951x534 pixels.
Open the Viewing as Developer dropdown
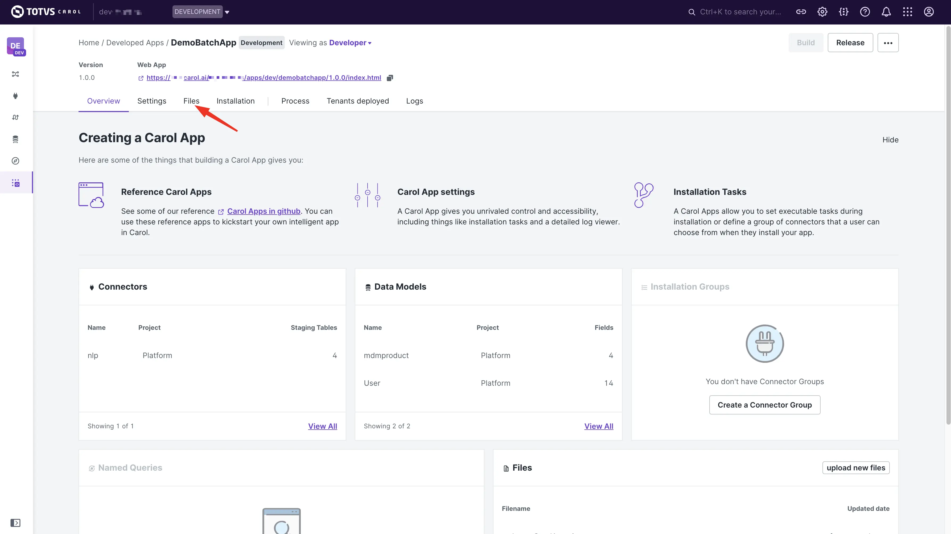[x=350, y=43]
